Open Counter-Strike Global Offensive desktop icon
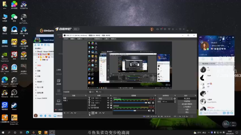 tap(14, 120)
